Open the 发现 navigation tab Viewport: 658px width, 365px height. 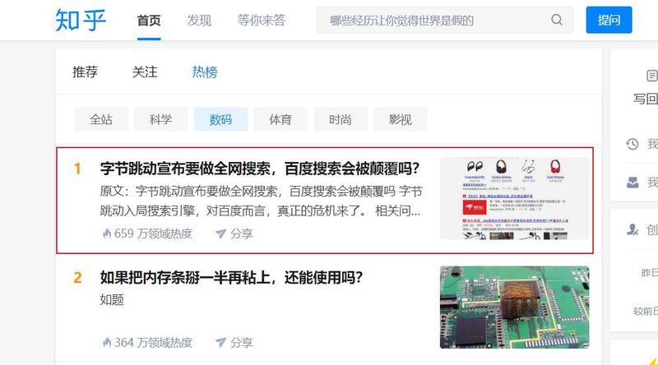tap(199, 20)
